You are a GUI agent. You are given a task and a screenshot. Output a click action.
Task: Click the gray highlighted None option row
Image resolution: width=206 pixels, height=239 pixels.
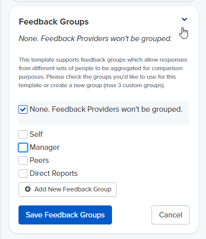(104, 113)
